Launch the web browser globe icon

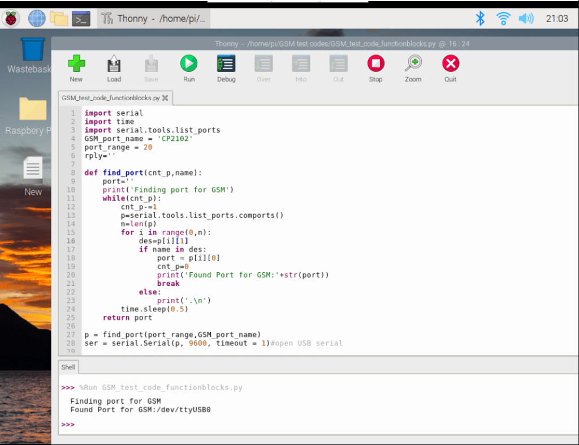click(x=37, y=19)
